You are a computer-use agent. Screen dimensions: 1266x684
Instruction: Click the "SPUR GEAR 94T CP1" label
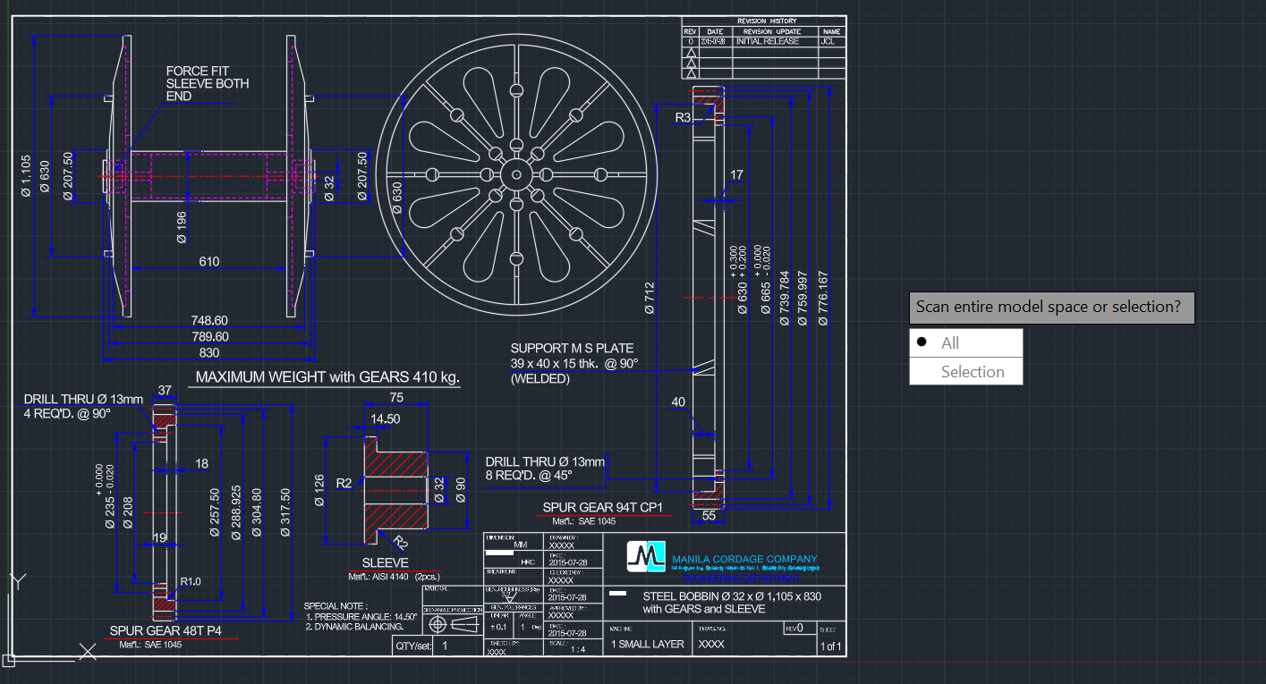601,507
